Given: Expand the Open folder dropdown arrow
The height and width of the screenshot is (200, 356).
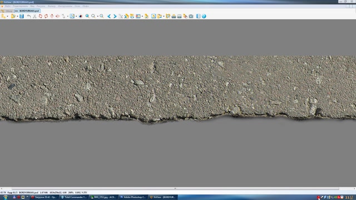Looking at the screenshot, I should [x=17, y=16].
